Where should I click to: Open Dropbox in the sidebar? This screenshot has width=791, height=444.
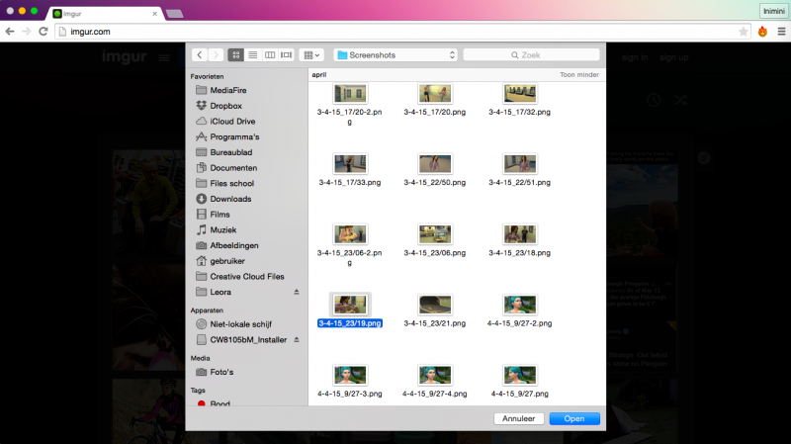pyautogui.click(x=225, y=106)
